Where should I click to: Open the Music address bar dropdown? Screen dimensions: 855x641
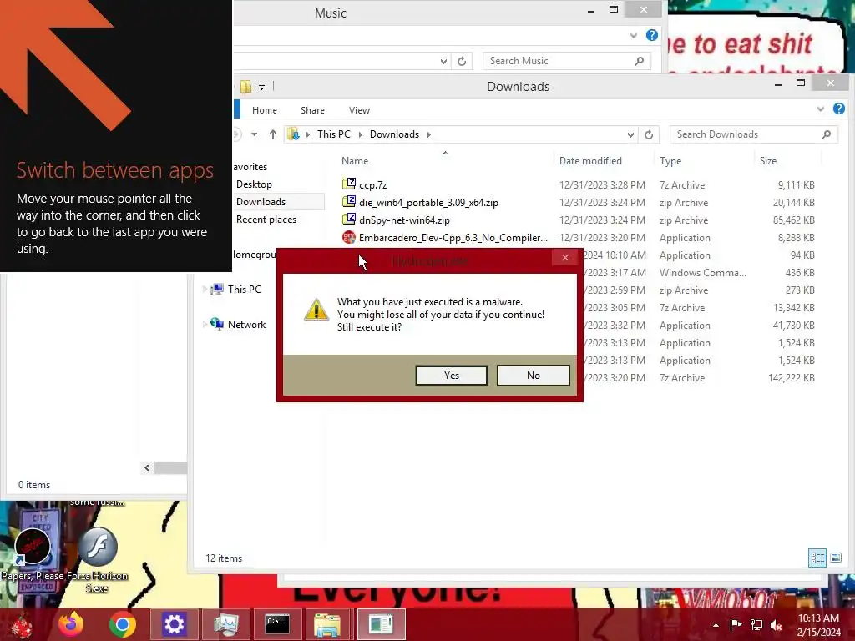point(443,61)
